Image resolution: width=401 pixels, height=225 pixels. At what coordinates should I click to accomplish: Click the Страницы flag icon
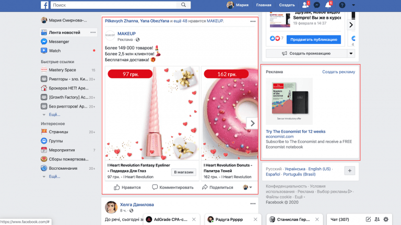pyautogui.click(x=44, y=132)
